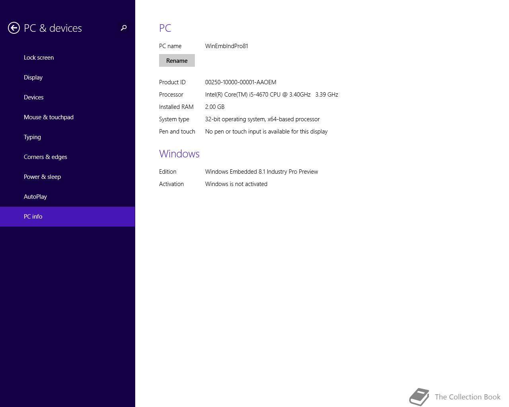Click the PC name label

click(x=170, y=46)
